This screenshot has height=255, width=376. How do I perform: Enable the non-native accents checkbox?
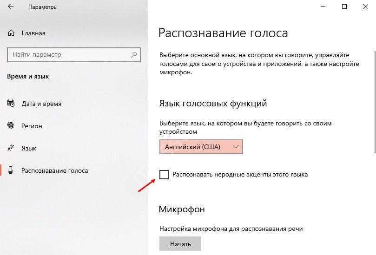(x=164, y=175)
